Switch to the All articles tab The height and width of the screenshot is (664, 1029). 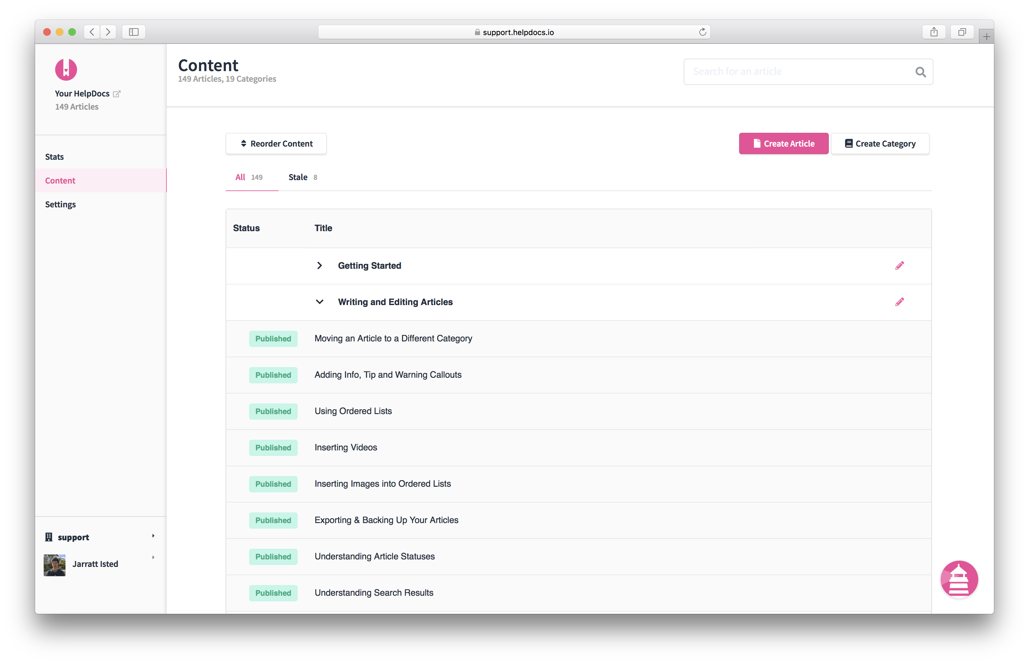[252, 177]
